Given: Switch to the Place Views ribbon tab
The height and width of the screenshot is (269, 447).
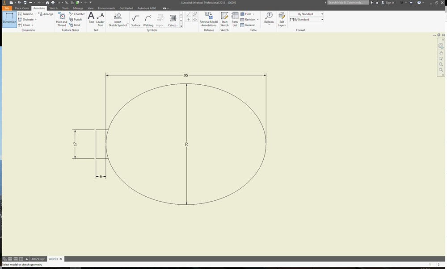Looking at the screenshot, I should (x=22, y=8).
